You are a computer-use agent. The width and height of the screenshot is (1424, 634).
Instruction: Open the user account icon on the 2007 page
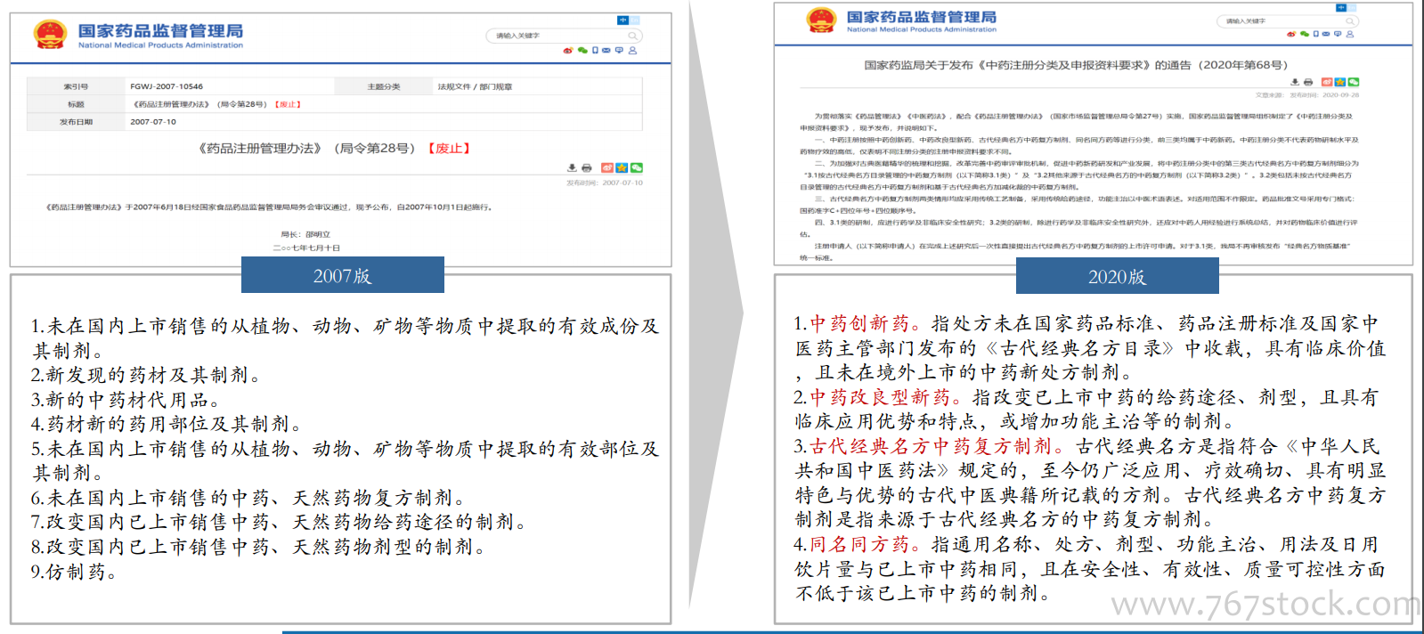pyautogui.click(x=632, y=51)
